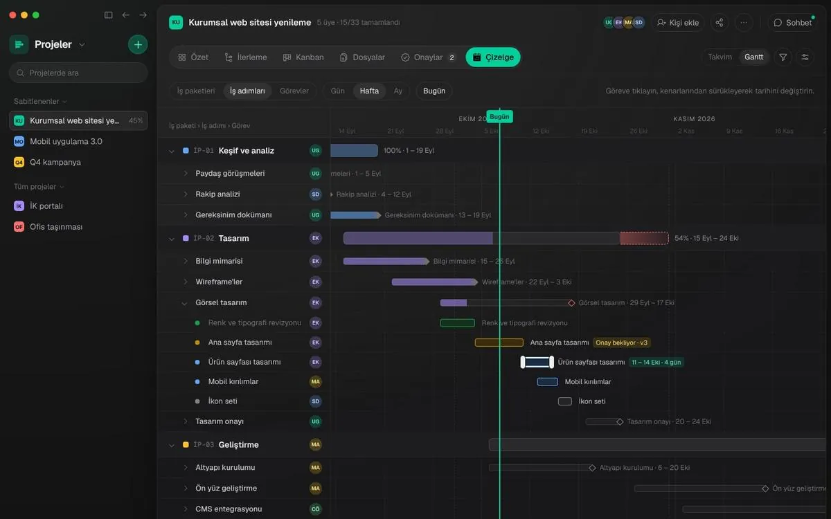The height and width of the screenshot is (519, 831).
Task: Click the Altyapı kurulumu milestone diamond
Action: pyautogui.click(x=592, y=468)
